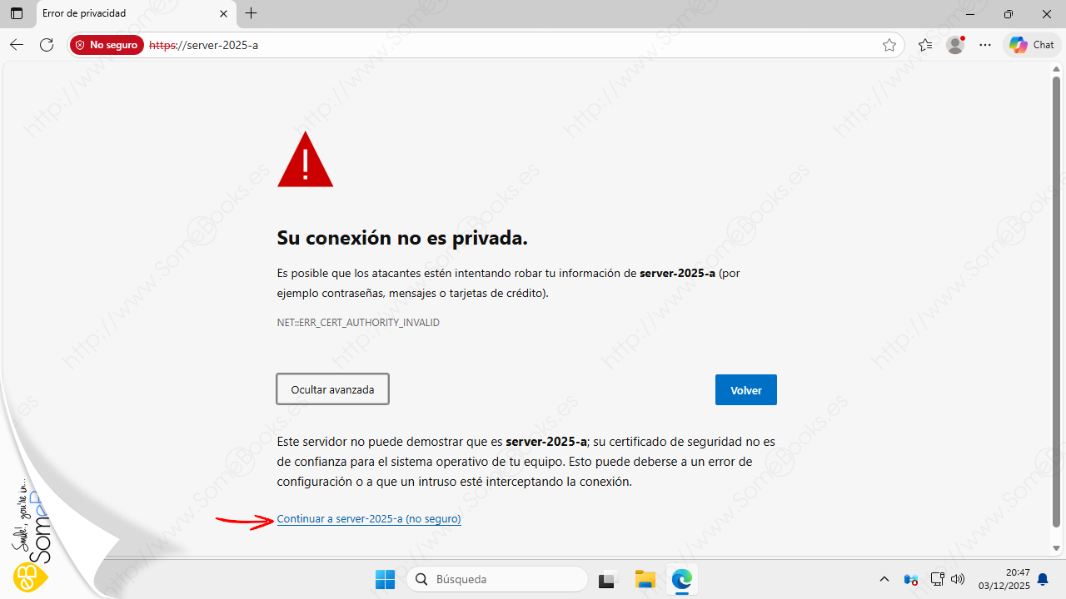Add page to favorites star icon
Image resolution: width=1066 pixels, height=599 pixels.
(x=889, y=45)
